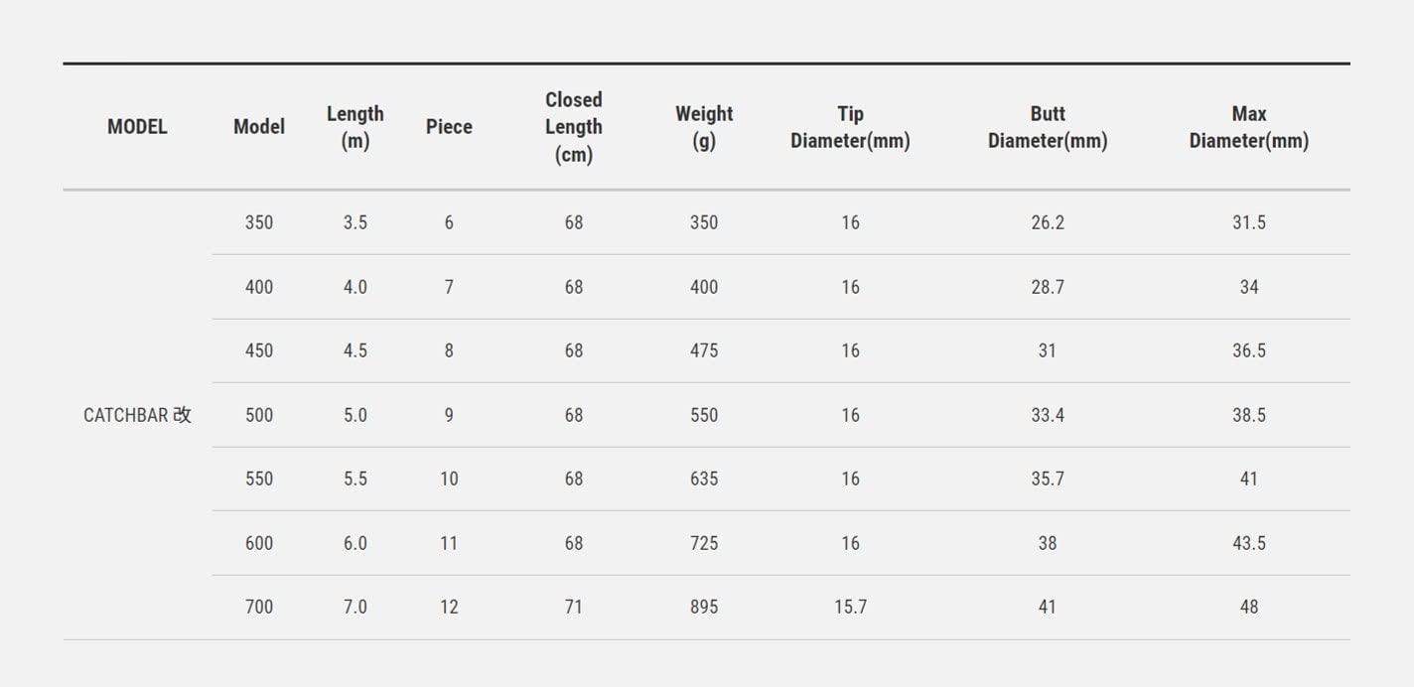
Task: Select the 7.0 length value
Action: [354, 607]
